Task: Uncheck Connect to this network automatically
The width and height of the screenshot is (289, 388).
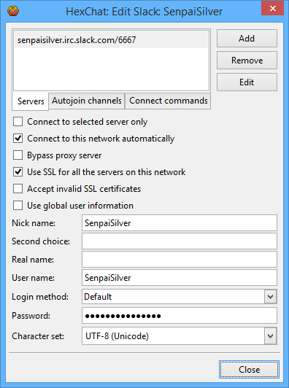Action: 18,139
